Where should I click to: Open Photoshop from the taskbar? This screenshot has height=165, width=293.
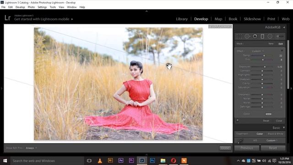(x=152, y=160)
